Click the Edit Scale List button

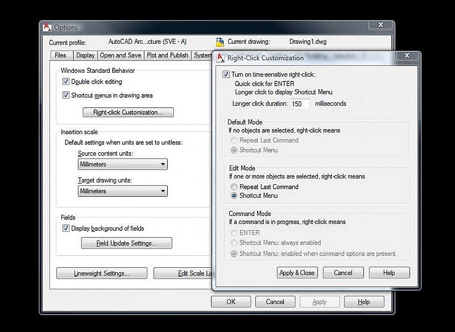tap(183, 273)
